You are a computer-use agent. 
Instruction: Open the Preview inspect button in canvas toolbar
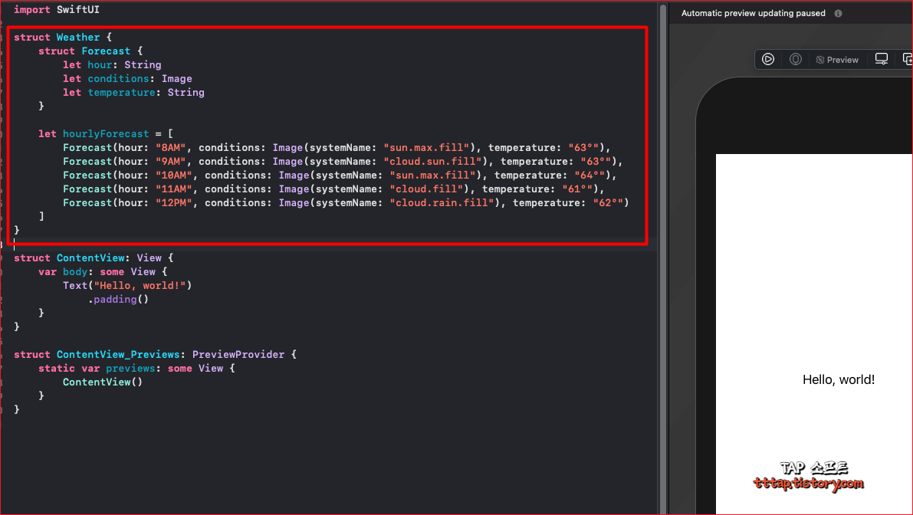click(x=837, y=60)
